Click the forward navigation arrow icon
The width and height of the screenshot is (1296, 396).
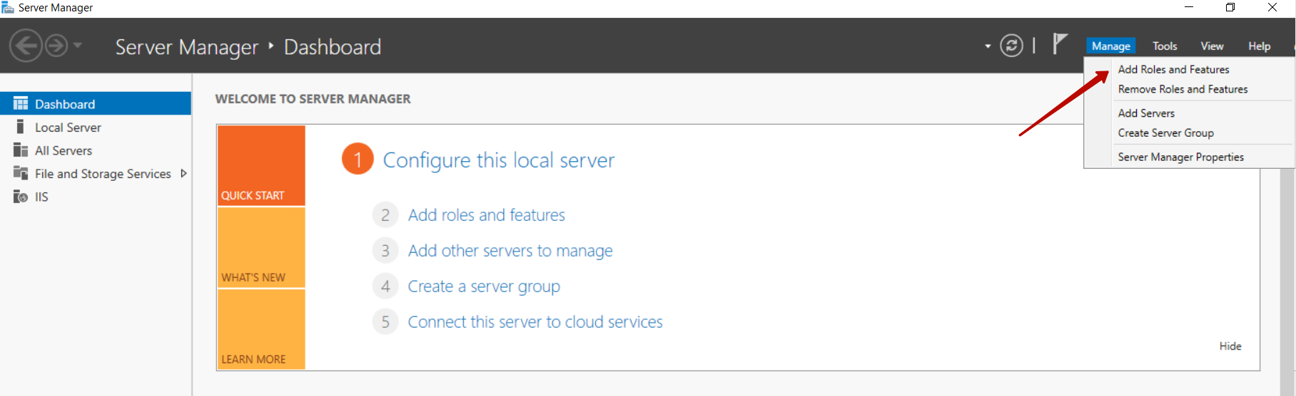[56, 46]
